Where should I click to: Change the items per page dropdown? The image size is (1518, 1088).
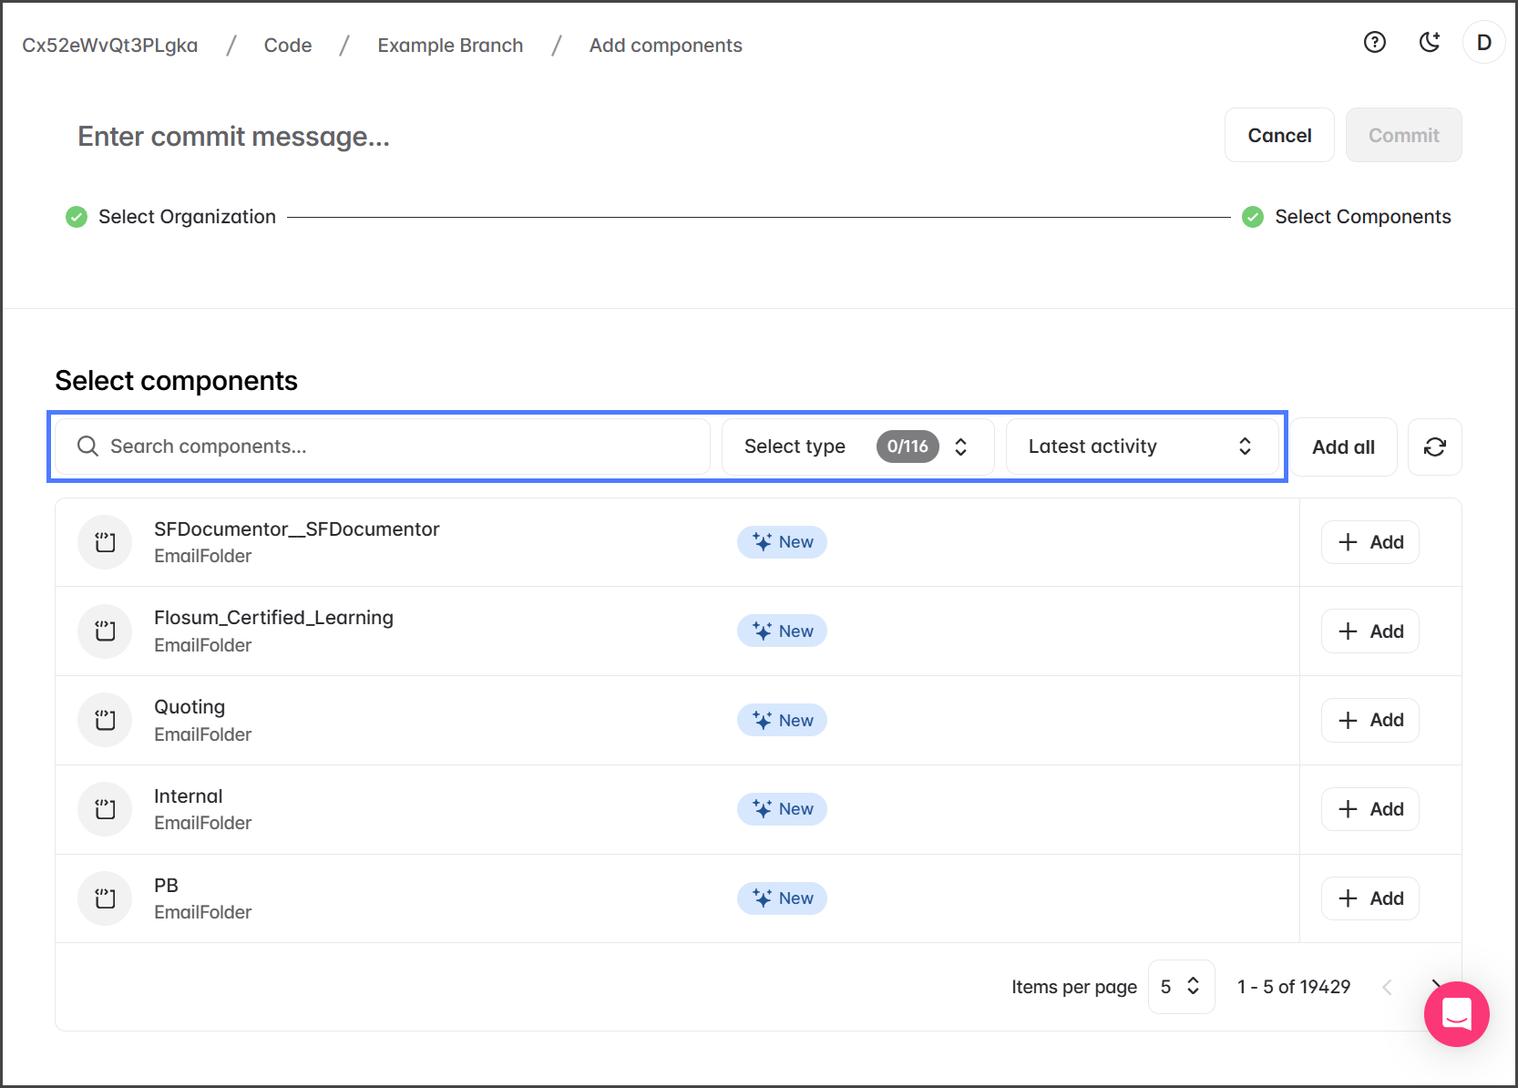click(x=1181, y=987)
